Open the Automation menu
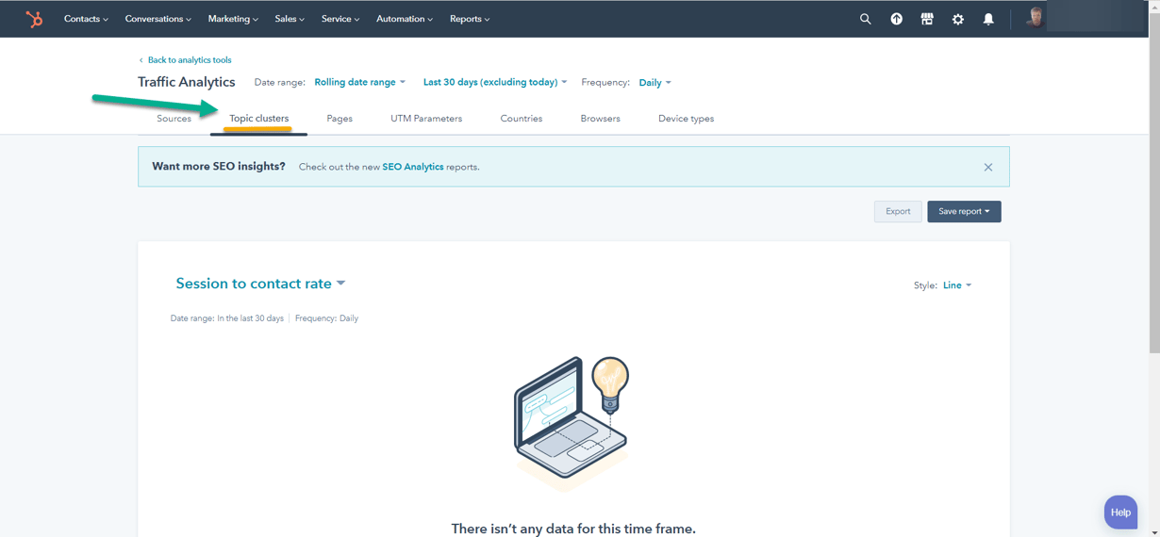1160x537 pixels. (404, 19)
